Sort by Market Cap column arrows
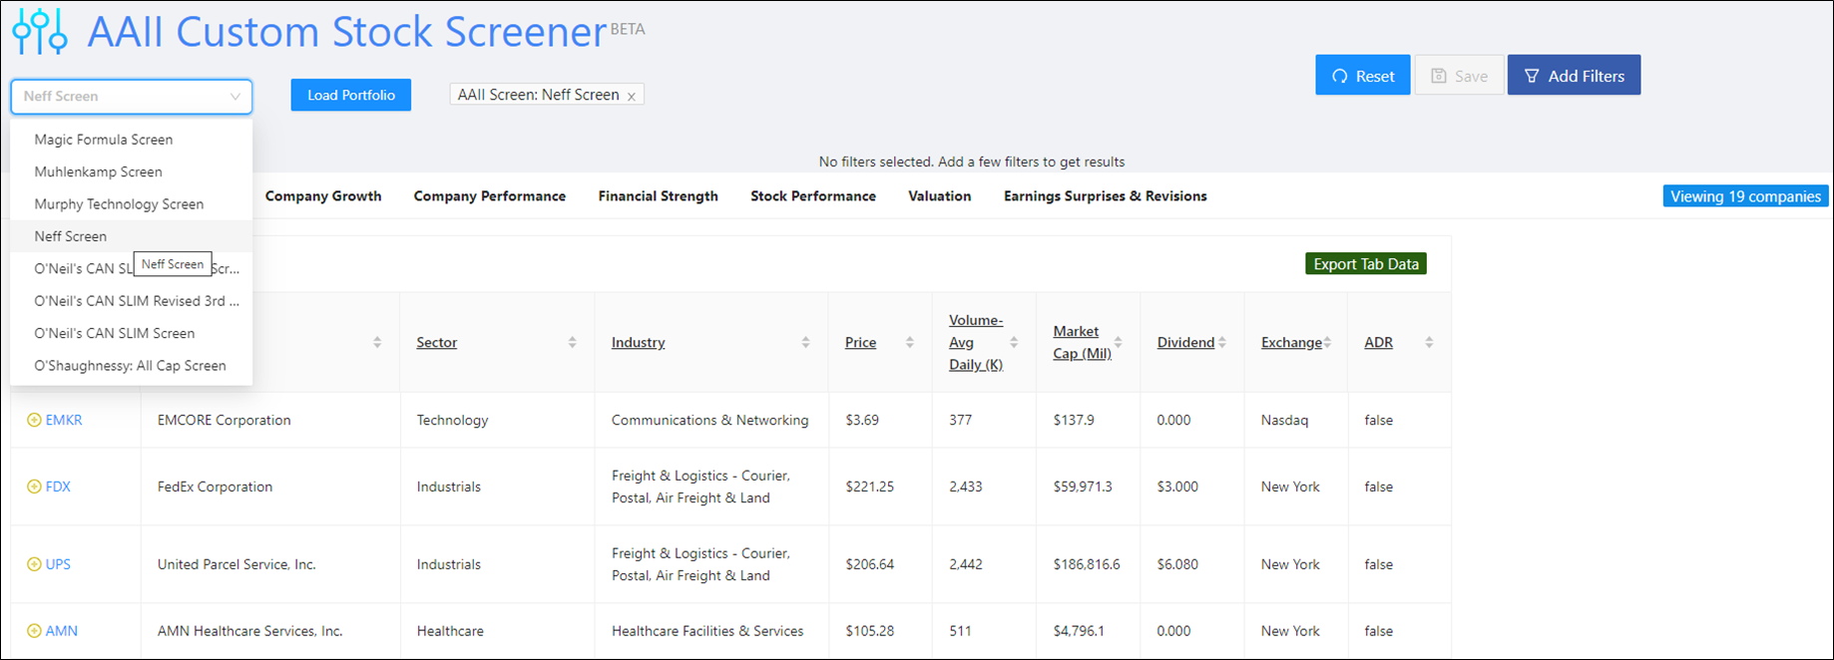This screenshot has width=1834, height=660. (x=1118, y=343)
